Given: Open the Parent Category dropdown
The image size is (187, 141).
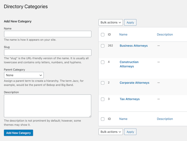Looking at the screenshot, I should [24, 75].
